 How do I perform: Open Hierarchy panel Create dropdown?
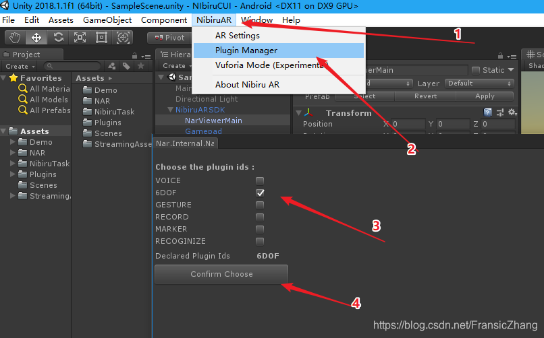pos(178,66)
